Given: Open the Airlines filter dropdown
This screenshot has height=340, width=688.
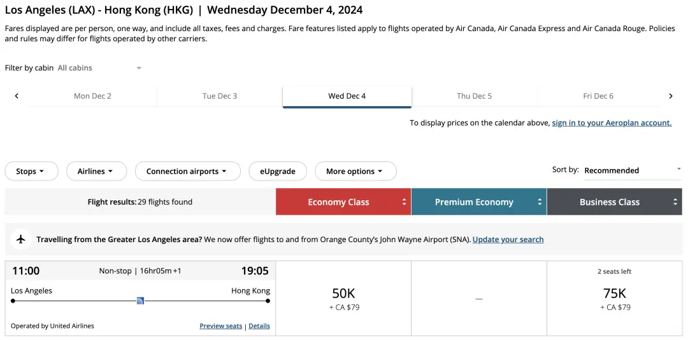Looking at the screenshot, I should click(96, 171).
